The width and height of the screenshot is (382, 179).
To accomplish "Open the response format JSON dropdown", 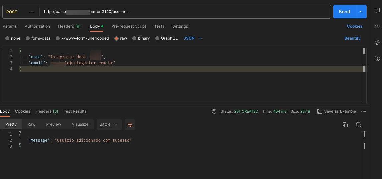I will [x=109, y=125].
